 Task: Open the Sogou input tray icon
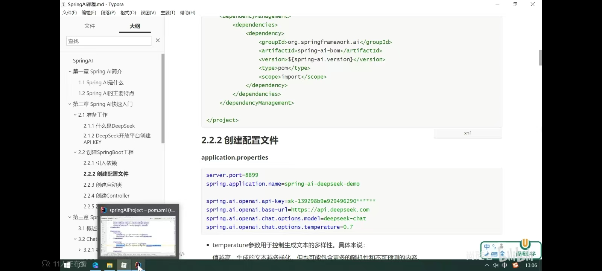(515, 265)
